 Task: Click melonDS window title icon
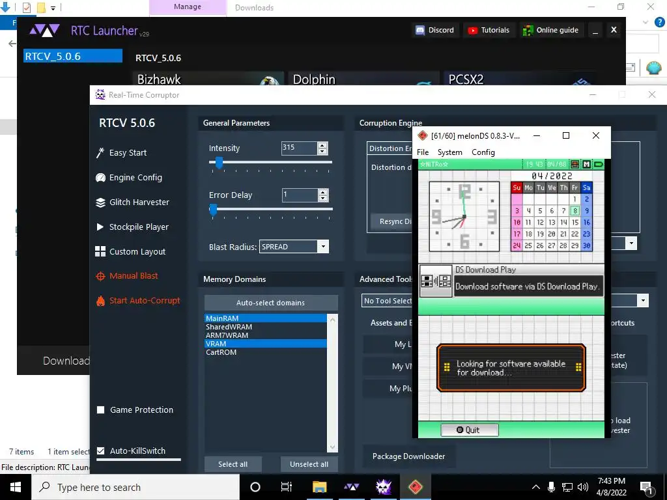point(422,135)
